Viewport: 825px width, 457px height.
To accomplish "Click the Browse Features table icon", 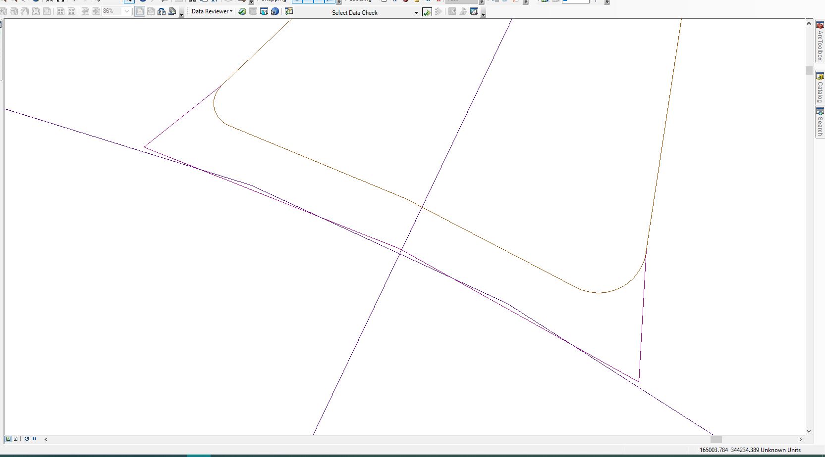I will pyautogui.click(x=452, y=11).
